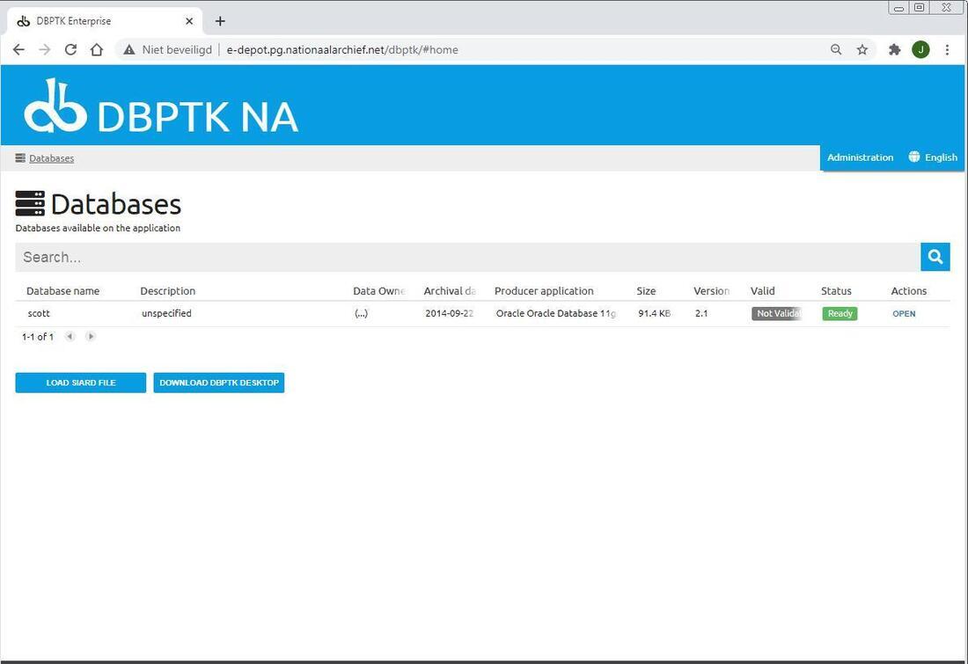Click the Producer application column header
The height and width of the screenshot is (664, 968).
(x=544, y=290)
